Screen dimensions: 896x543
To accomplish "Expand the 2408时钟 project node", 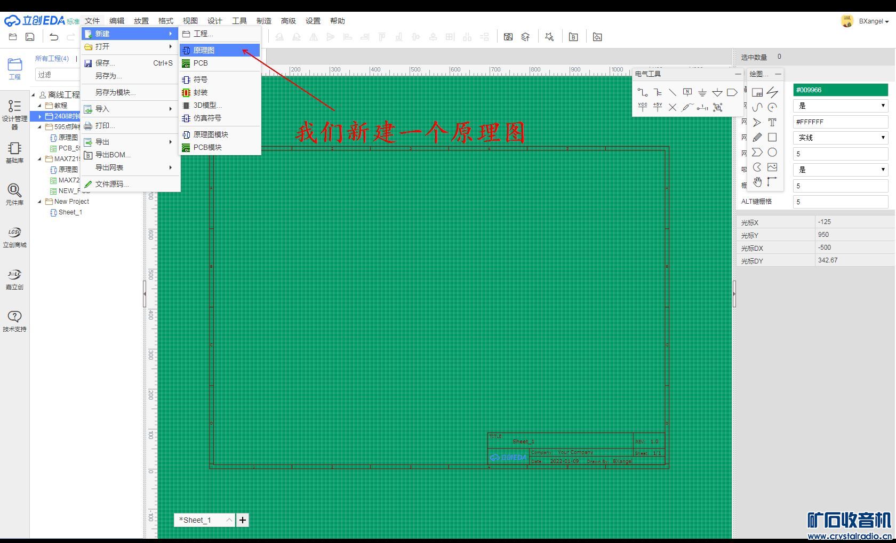I will pyautogui.click(x=39, y=116).
